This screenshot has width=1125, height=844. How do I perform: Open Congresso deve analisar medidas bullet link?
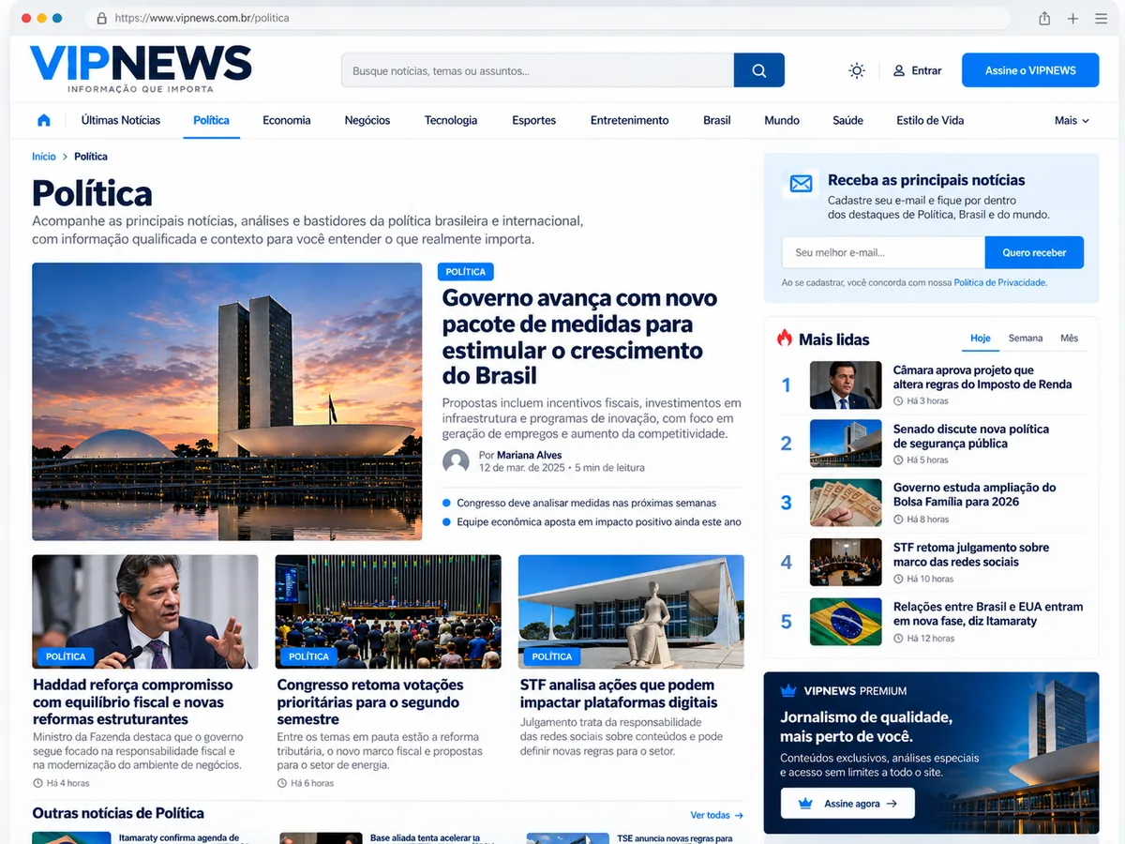point(586,503)
